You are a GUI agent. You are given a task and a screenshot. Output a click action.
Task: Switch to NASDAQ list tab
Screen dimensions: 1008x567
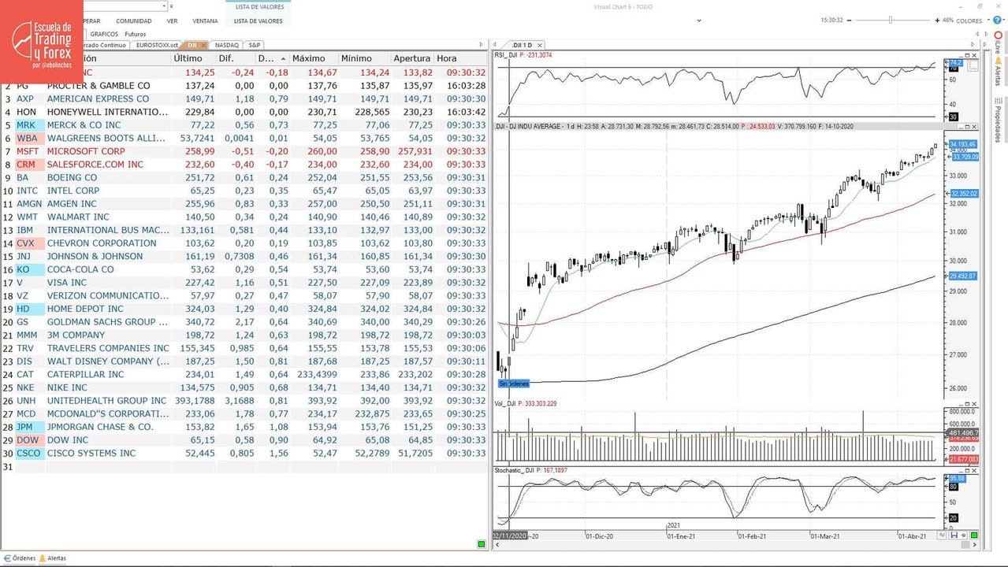(227, 45)
